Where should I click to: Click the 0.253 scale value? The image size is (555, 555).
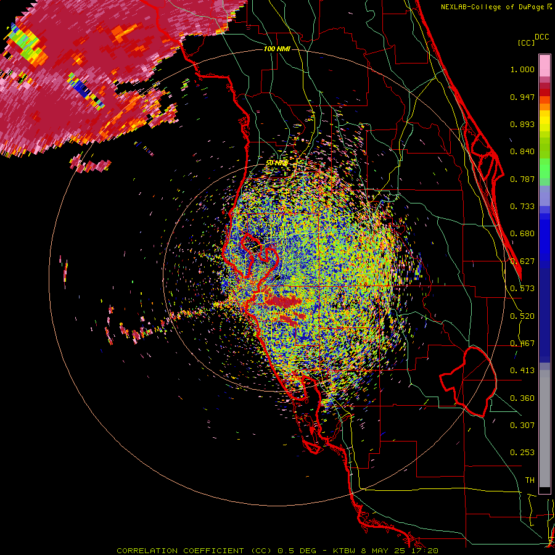coord(522,453)
